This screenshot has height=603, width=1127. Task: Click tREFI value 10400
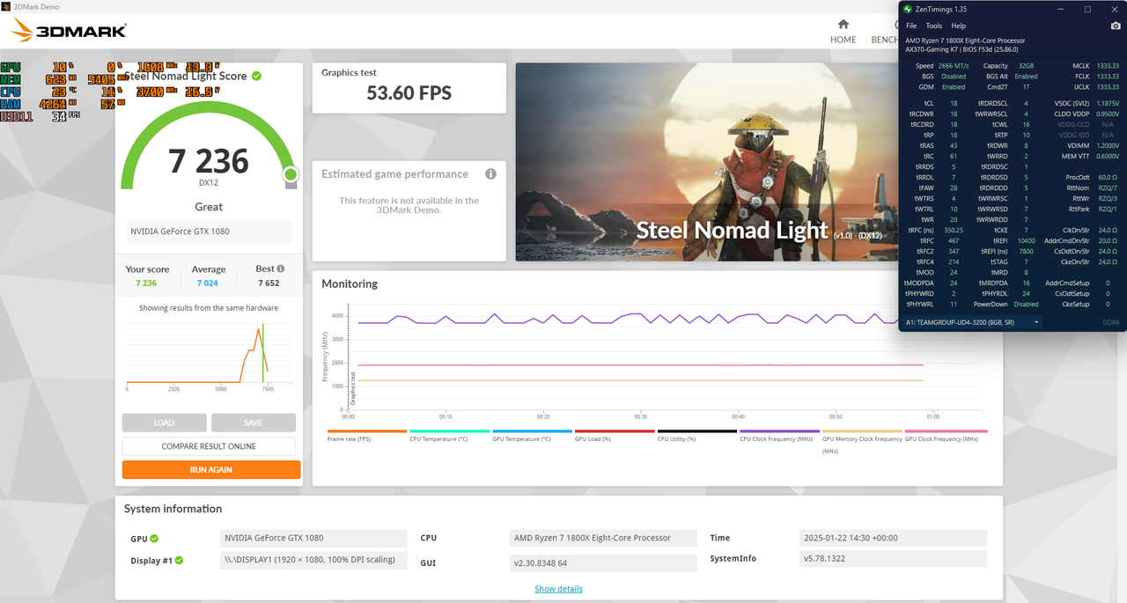point(1026,240)
